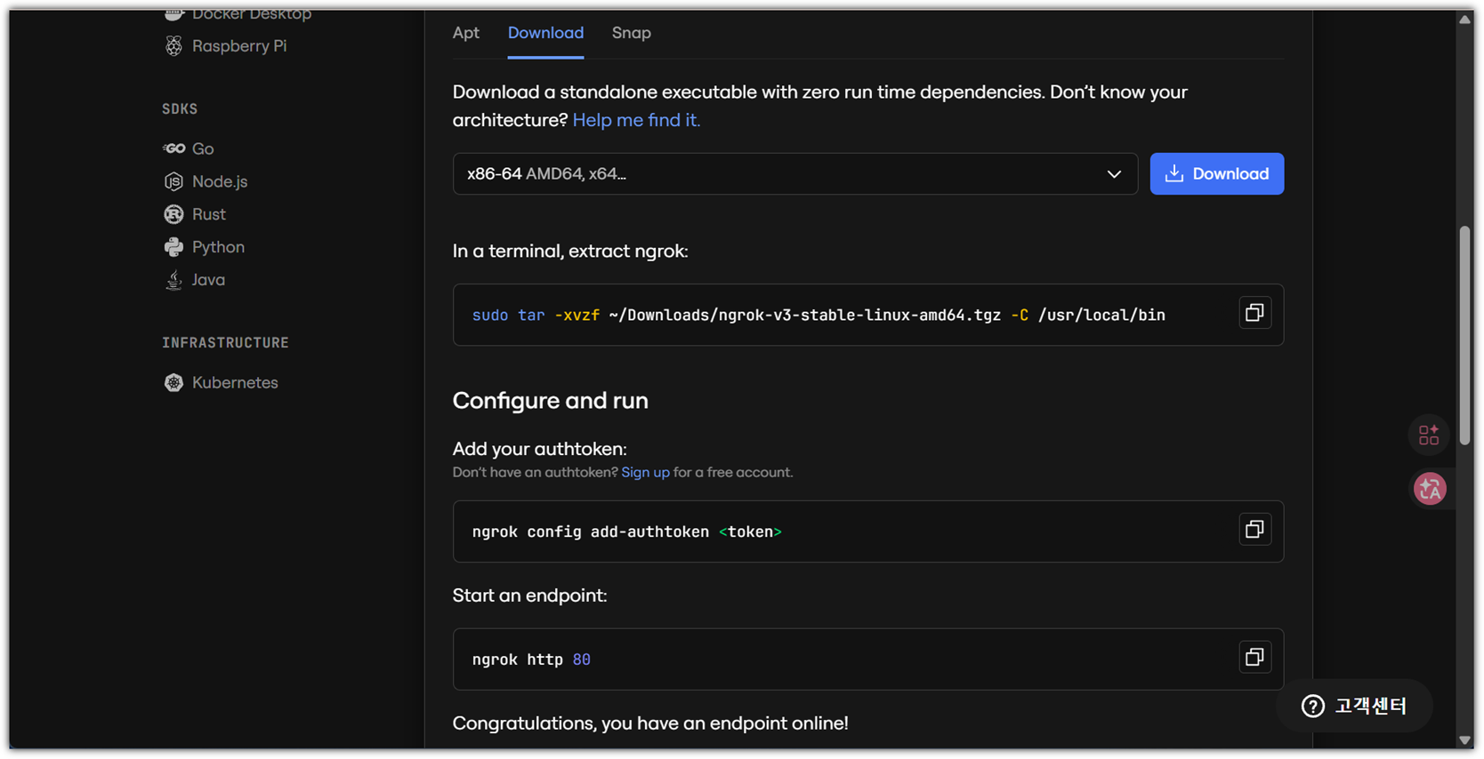Click the 'Add your authtoken:' label
1484x759 pixels.
click(x=540, y=450)
